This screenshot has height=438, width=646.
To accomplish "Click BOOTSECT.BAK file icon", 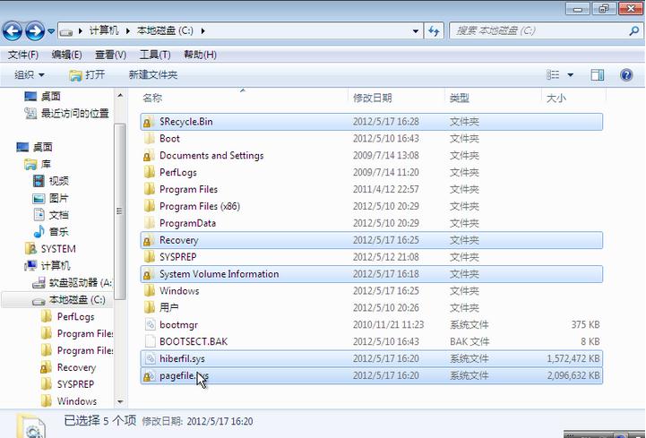I will click(x=150, y=341).
